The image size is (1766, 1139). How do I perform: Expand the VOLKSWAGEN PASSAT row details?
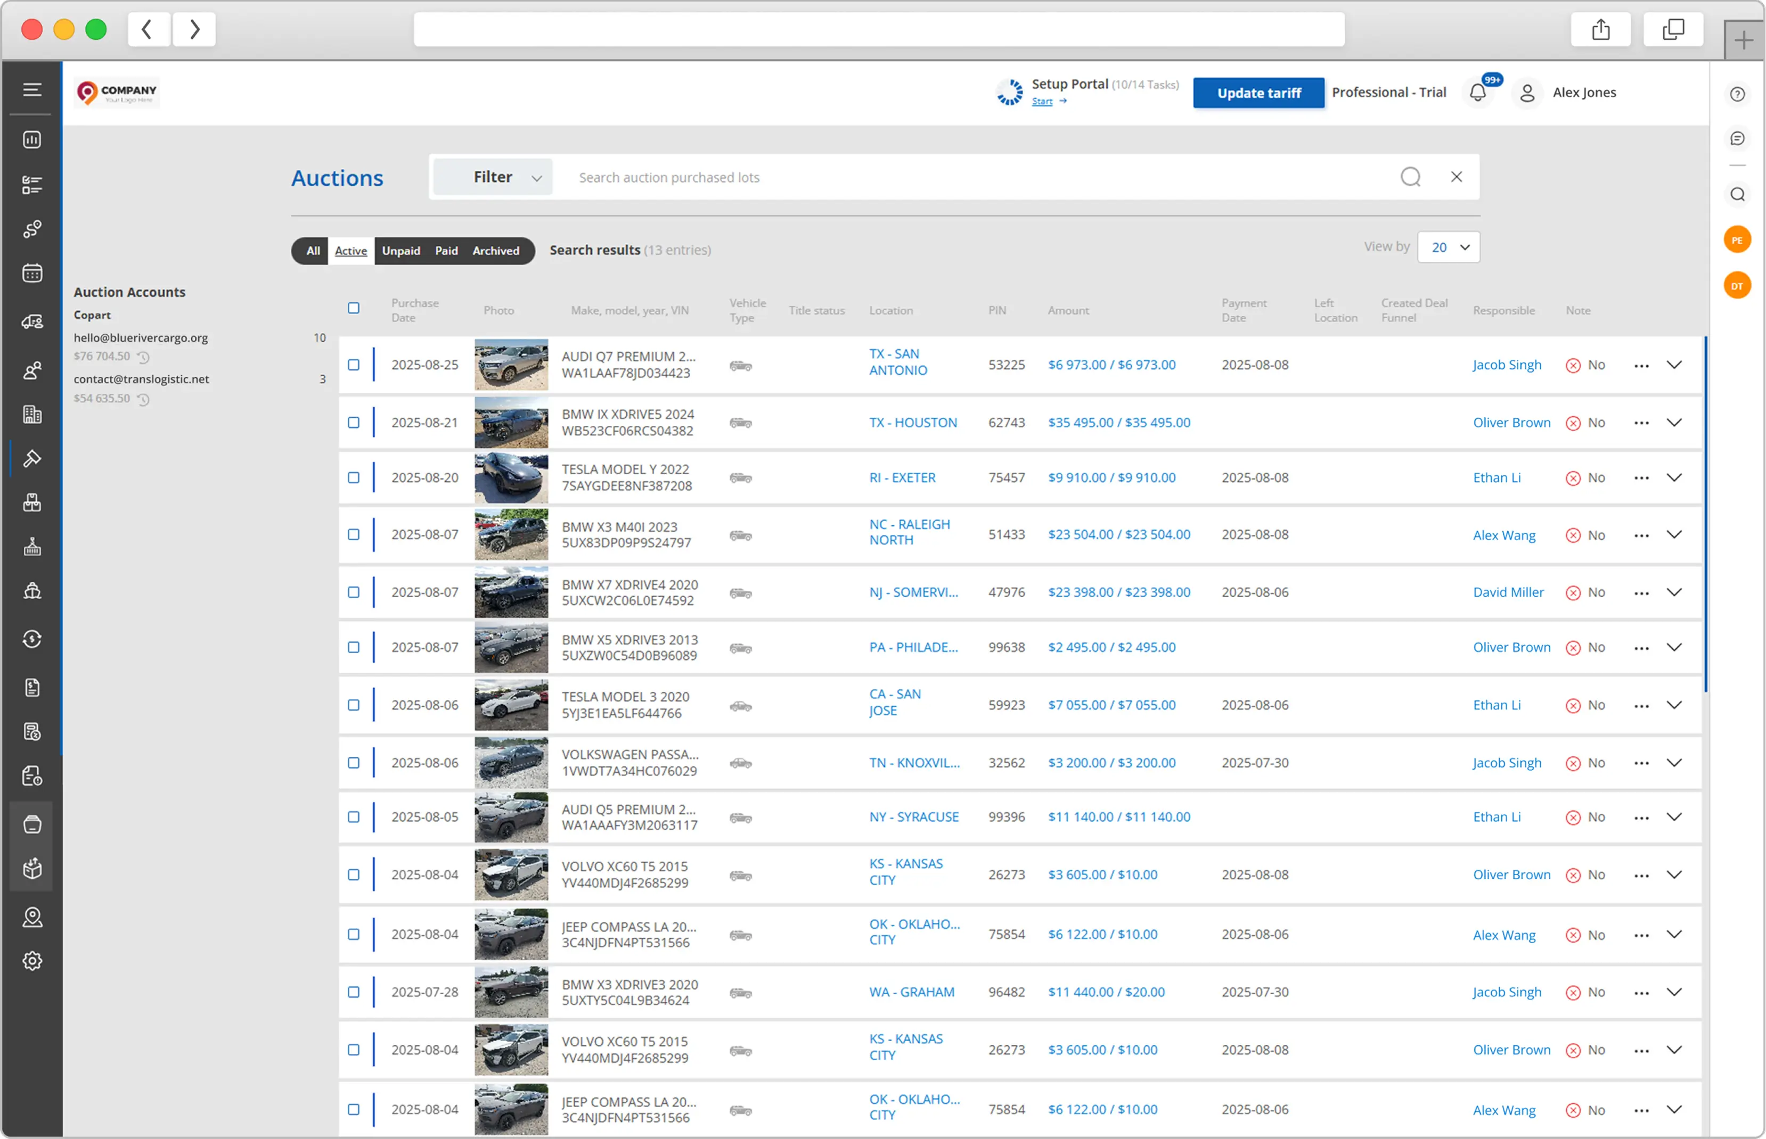[x=1673, y=763]
